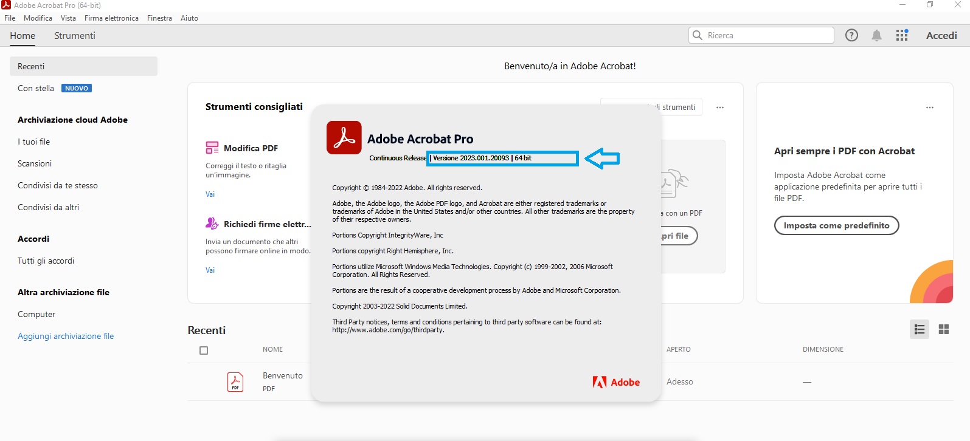970x441 pixels.
Task: Switch to grid thumbnail view
Action: pos(944,329)
